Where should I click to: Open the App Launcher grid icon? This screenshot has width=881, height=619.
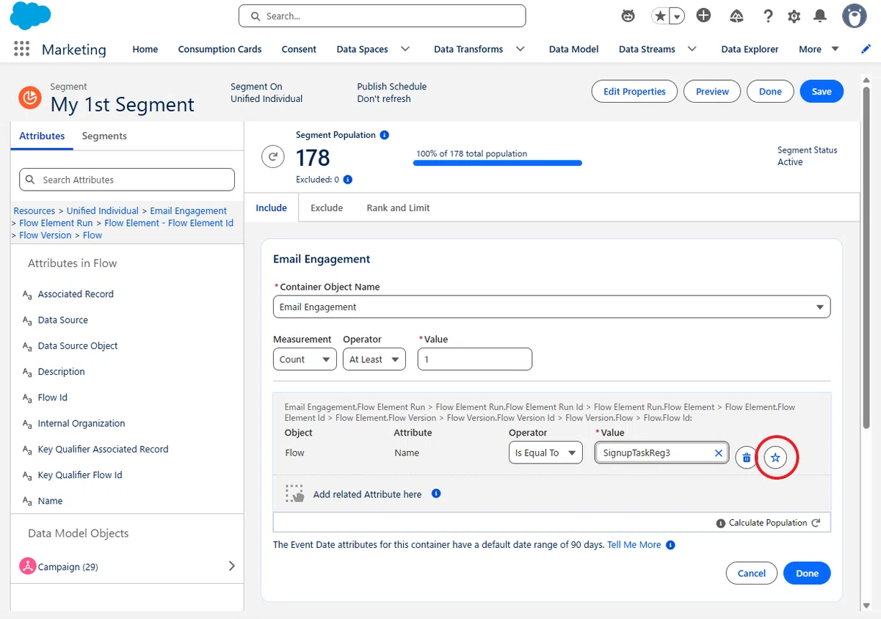pos(22,49)
